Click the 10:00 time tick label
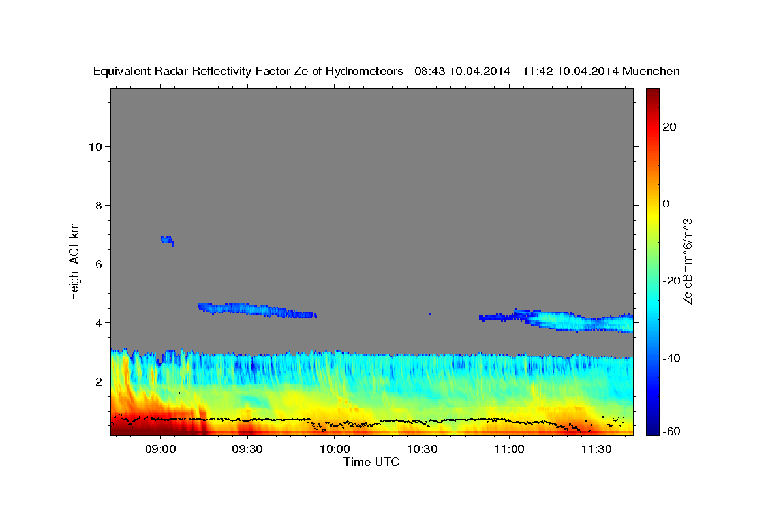The image size is (783, 522). 335,449
